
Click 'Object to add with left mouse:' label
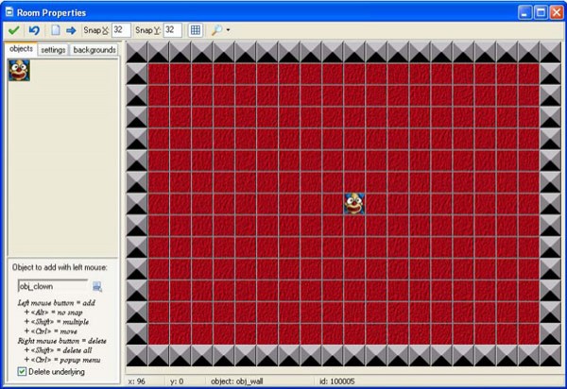tap(60, 267)
